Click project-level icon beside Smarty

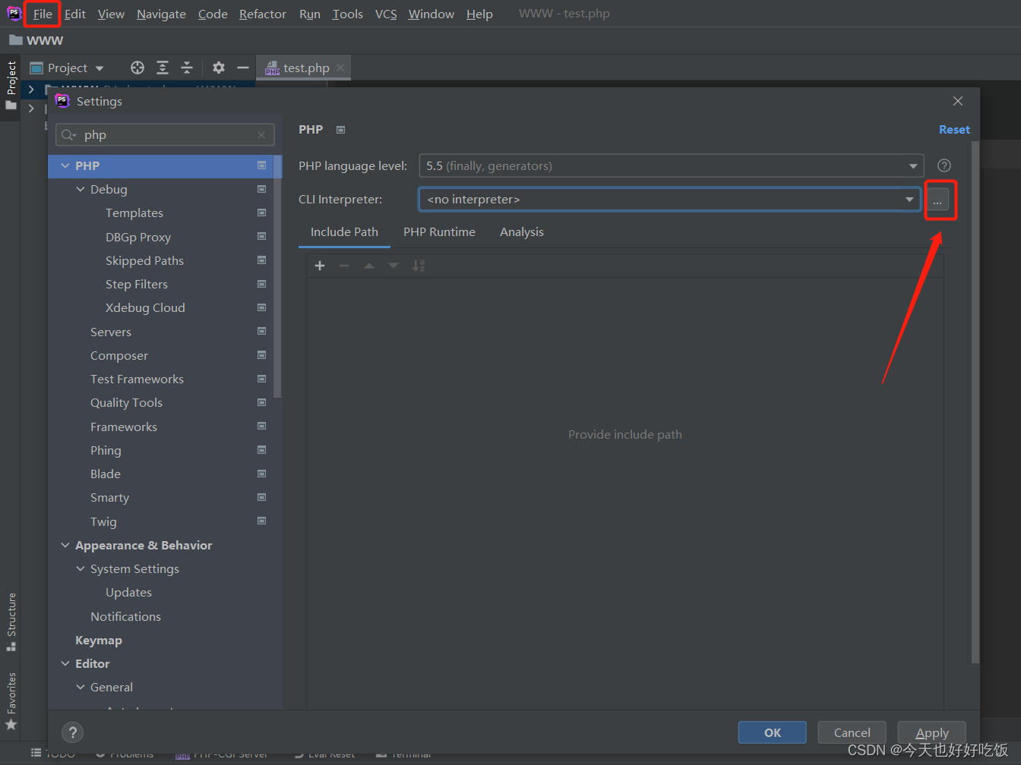(x=261, y=497)
